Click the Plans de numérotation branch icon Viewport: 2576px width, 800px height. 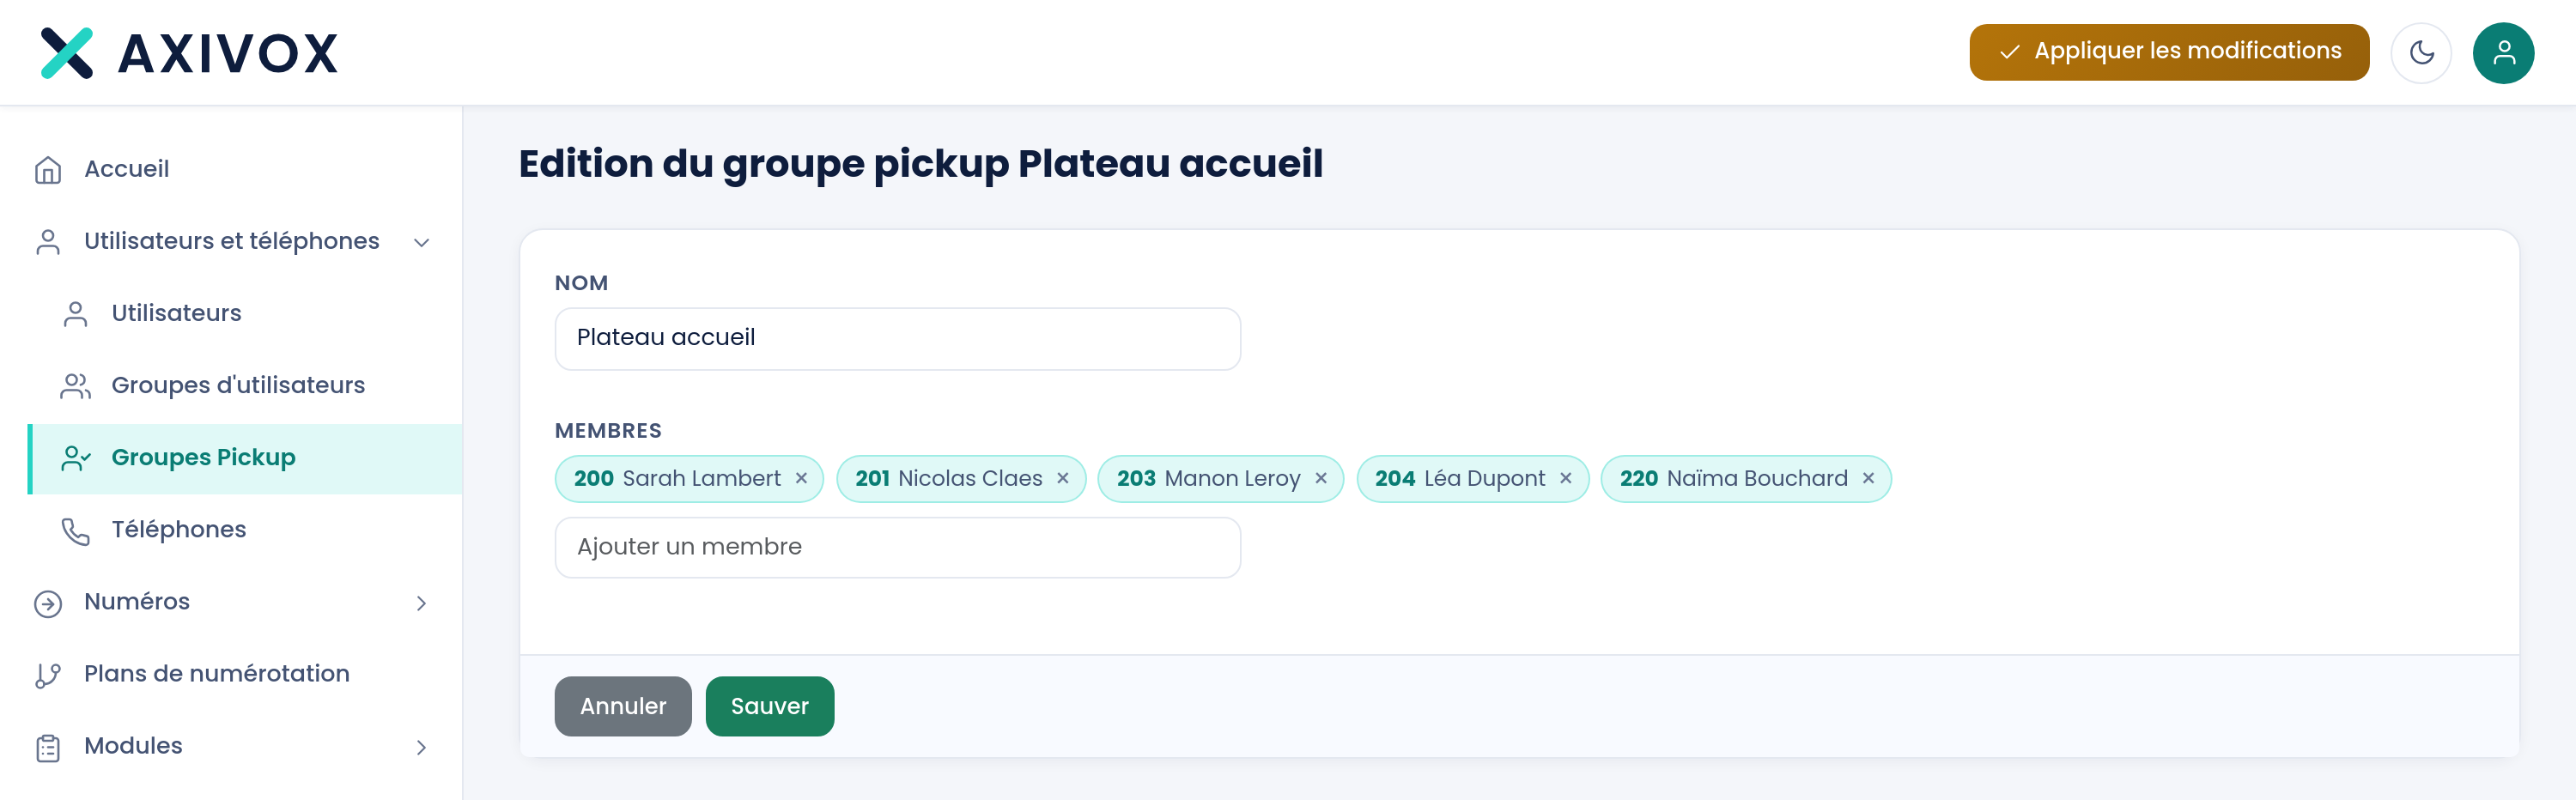point(48,675)
